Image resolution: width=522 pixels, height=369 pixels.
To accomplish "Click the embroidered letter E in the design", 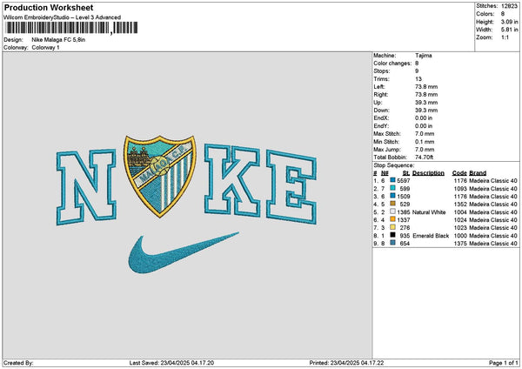I will click(x=291, y=187).
